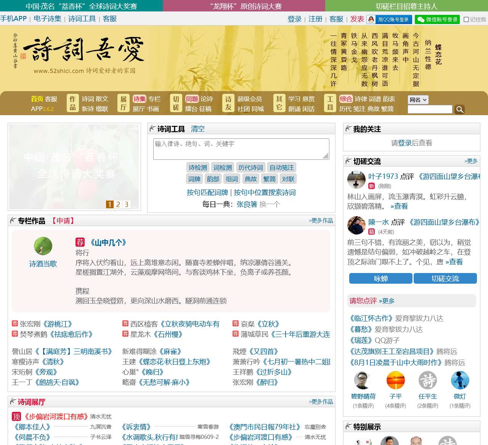The width and height of the screenshot is (488, 445).
Task: Open the 龙翔杯 原创诗词大赛 top tab
Action: [244, 6]
